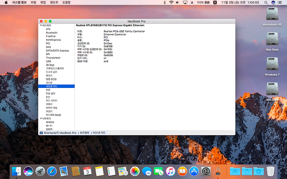Open Notification Center list icon
Image resolution: width=287 pixels, height=179 pixels.
[280, 2]
